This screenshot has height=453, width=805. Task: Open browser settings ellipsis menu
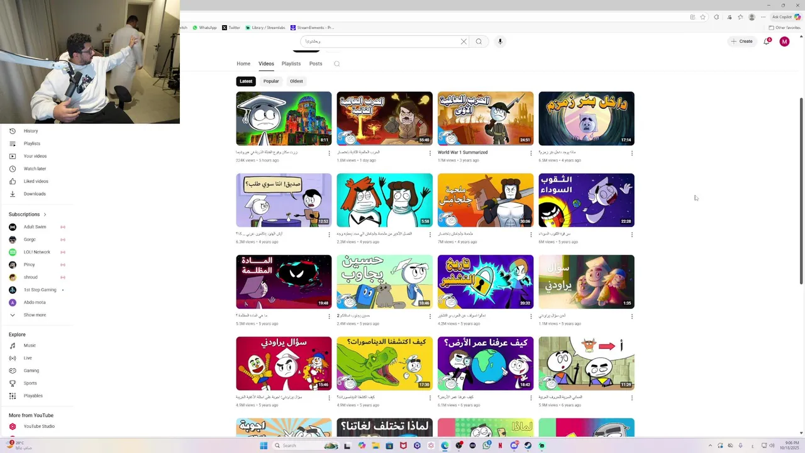point(763,17)
